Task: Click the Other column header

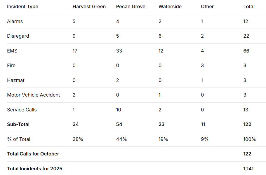Action: coord(207,6)
